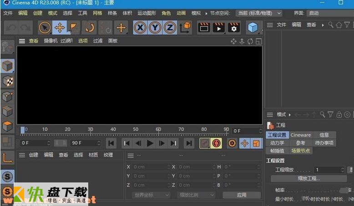Screen dimensions: 354x206
Task: Play animation forwards
Action: (x=150, y=143)
